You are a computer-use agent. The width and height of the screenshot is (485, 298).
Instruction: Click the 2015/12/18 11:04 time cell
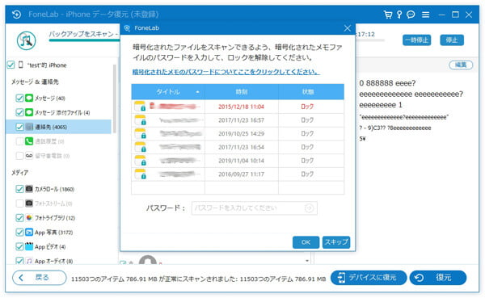point(241,107)
